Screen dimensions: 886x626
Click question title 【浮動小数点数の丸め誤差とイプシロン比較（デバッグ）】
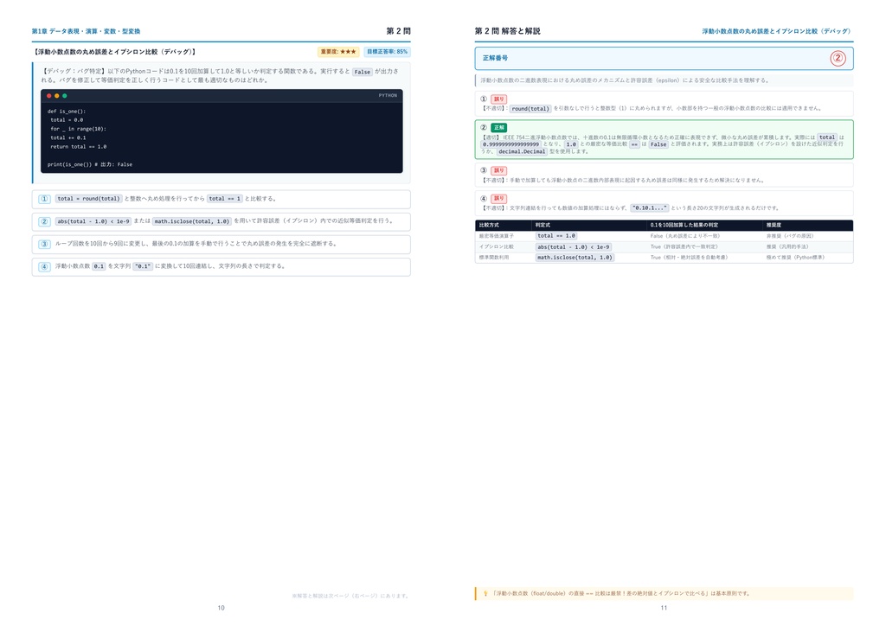click(115, 51)
